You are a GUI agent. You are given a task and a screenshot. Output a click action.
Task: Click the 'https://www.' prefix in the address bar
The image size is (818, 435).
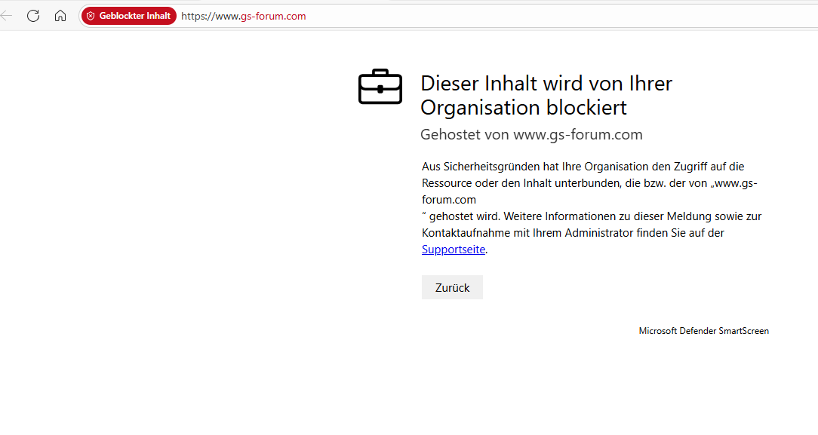pos(211,16)
